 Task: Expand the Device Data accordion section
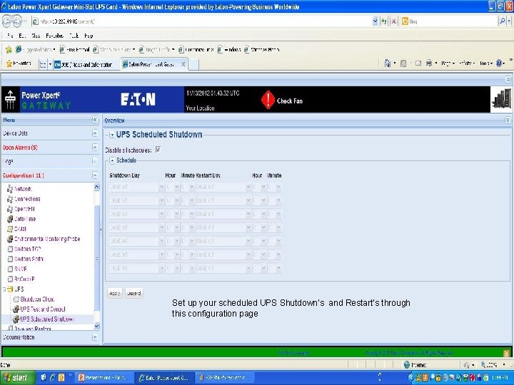(95, 133)
